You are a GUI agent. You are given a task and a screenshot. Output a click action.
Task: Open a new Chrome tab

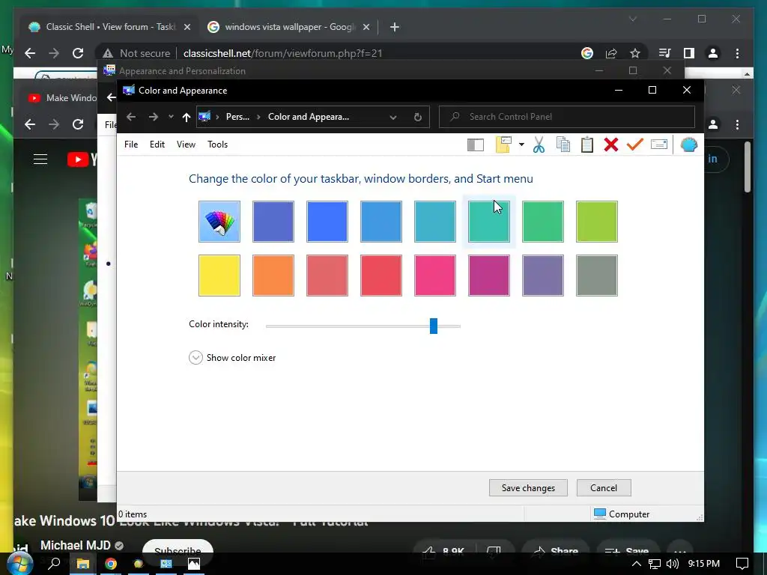coord(395,28)
